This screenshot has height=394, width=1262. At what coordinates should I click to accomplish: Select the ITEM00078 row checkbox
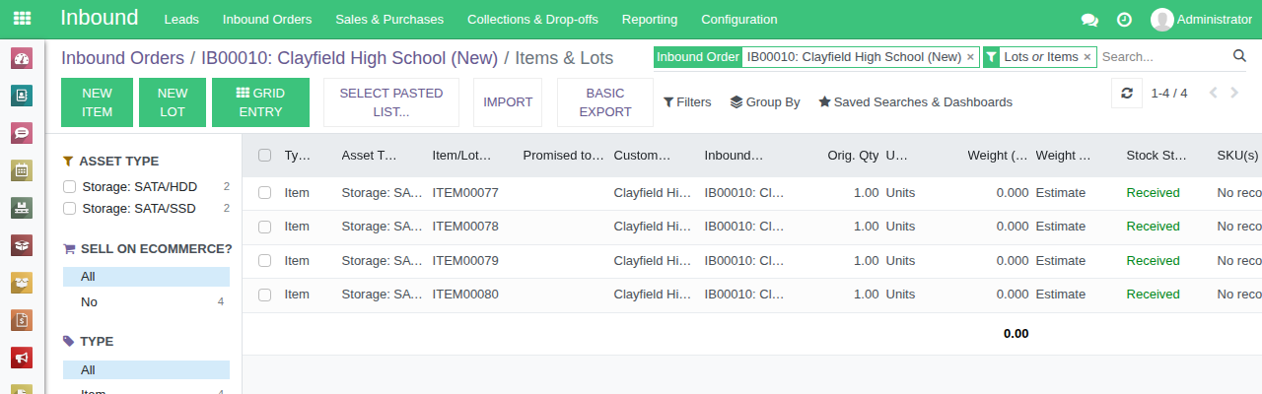point(264,227)
